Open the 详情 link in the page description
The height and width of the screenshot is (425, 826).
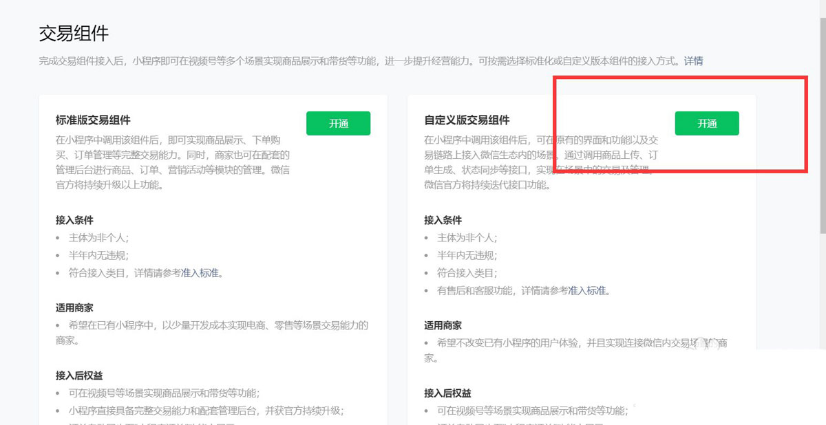693,61
